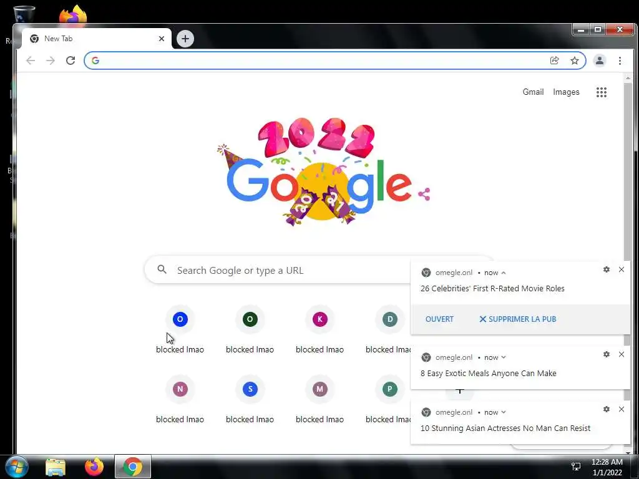Open settings for the Exotic Meals notification

tap(607, 354)
